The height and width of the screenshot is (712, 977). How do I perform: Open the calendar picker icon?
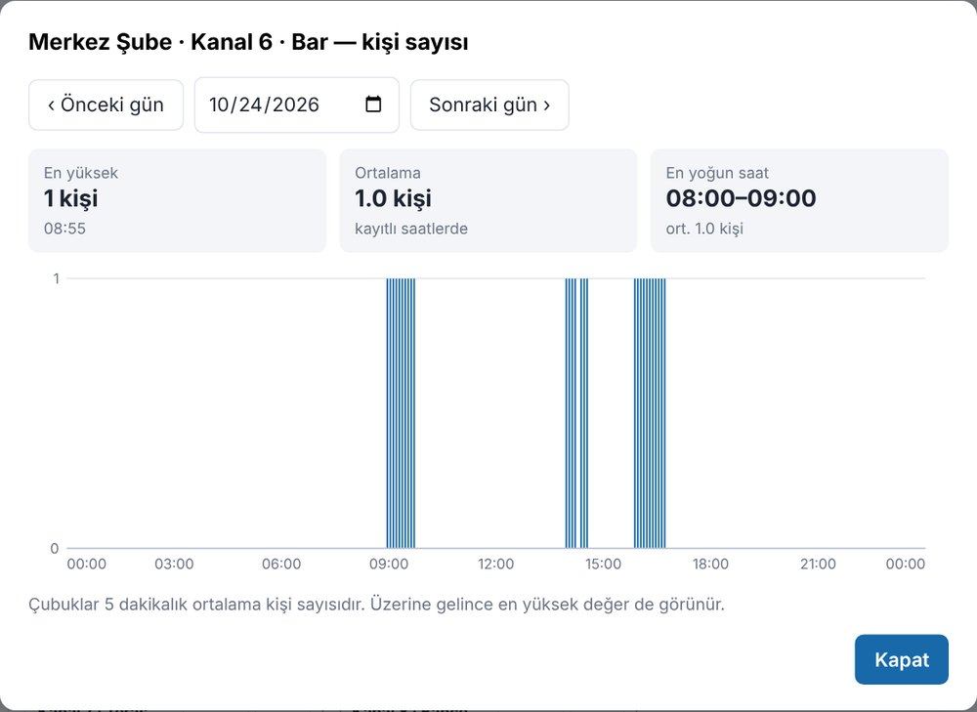click(373, 105)
